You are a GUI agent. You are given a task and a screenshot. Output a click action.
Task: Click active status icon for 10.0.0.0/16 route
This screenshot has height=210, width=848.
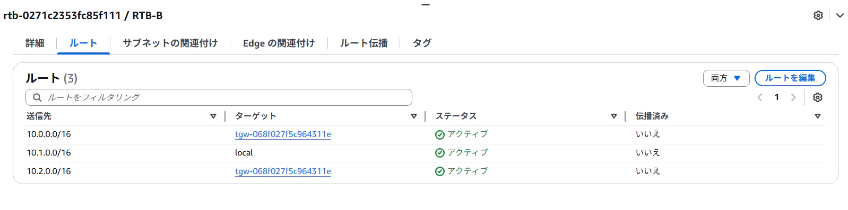(439, 135)
